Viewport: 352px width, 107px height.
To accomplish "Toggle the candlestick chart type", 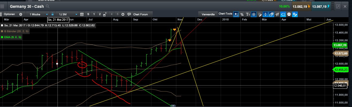I will [x=265, y=14].
